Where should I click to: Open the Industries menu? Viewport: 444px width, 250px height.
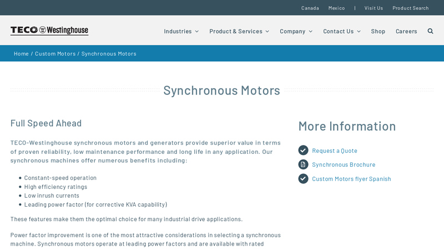[178, 31]
